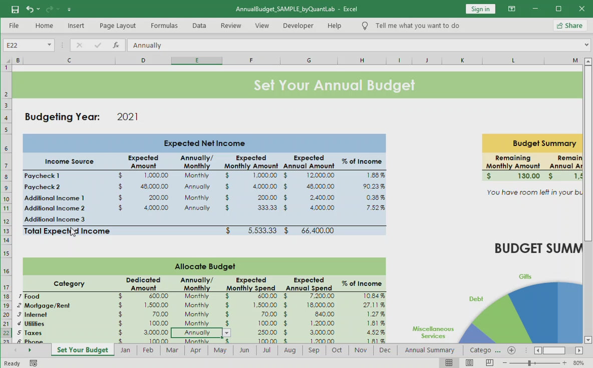The image size is (593, 368).
Task: Switch to Page Layout view in the status bar
Action: coord(469,363)
